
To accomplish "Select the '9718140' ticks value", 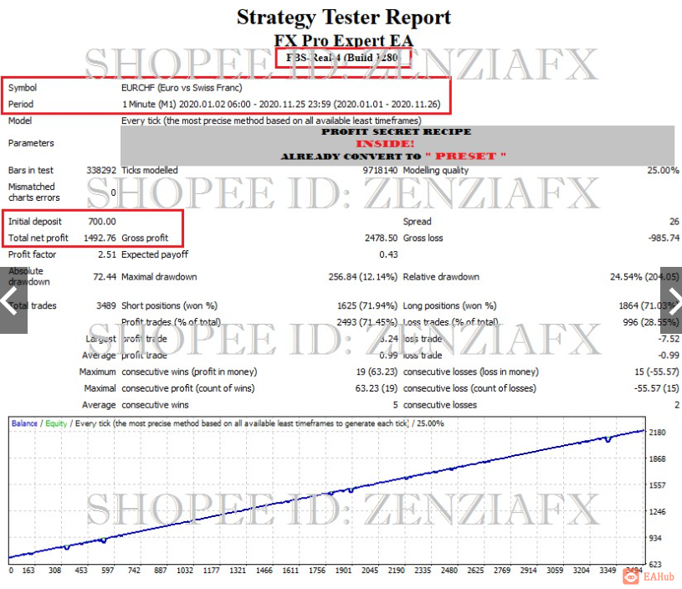I will 380,170.
